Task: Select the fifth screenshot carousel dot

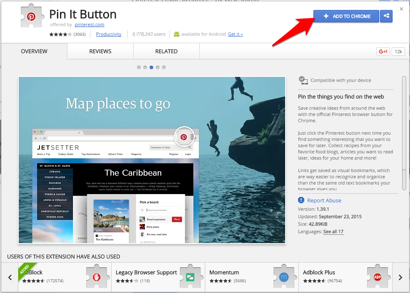Action: 164,67
